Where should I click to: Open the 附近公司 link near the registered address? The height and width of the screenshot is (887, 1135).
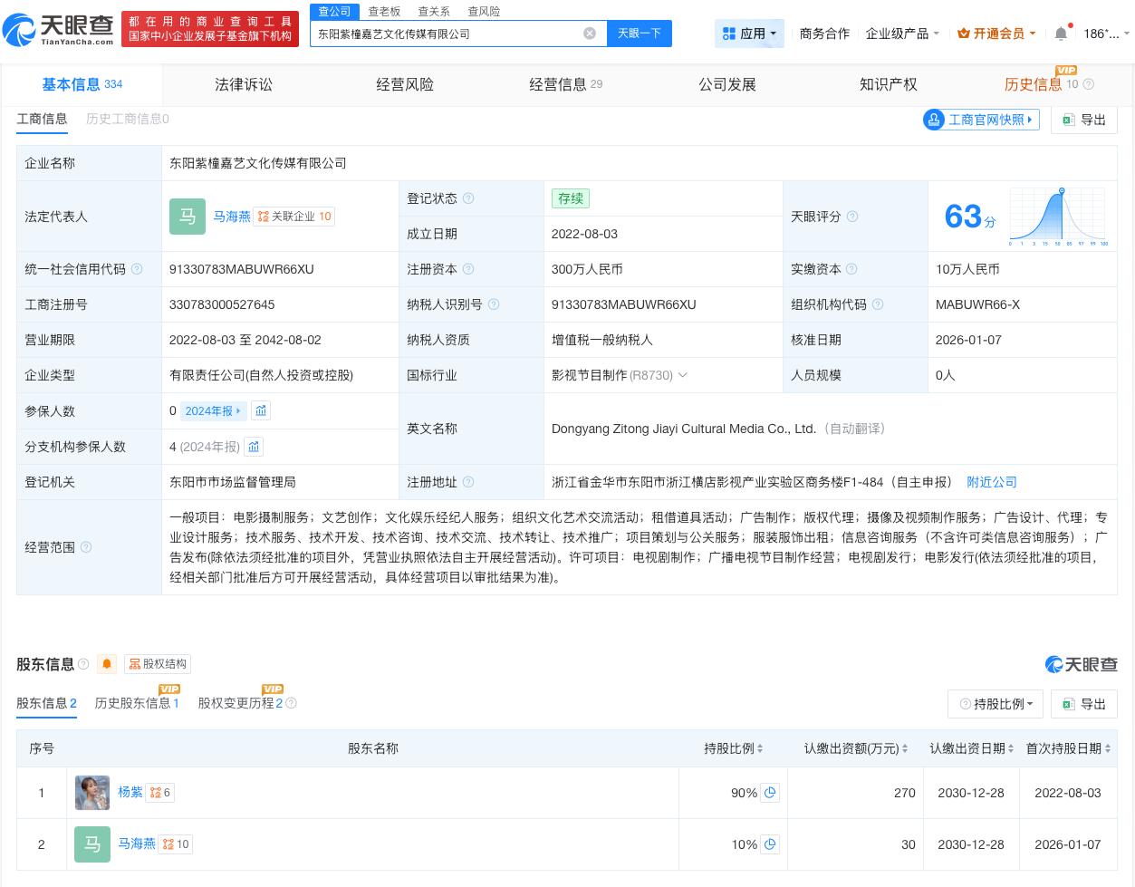(x=991, y=482)
